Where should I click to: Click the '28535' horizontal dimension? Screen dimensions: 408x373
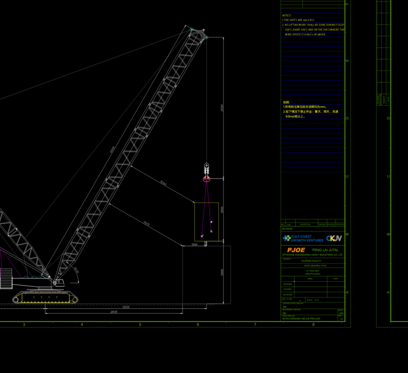(114, 312)
